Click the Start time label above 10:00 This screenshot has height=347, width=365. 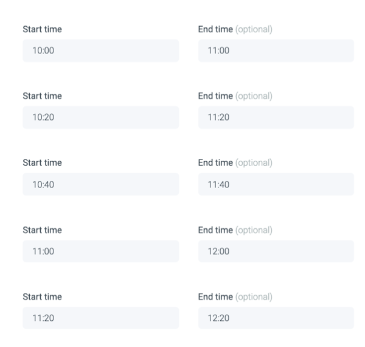[x=42, y=29]
